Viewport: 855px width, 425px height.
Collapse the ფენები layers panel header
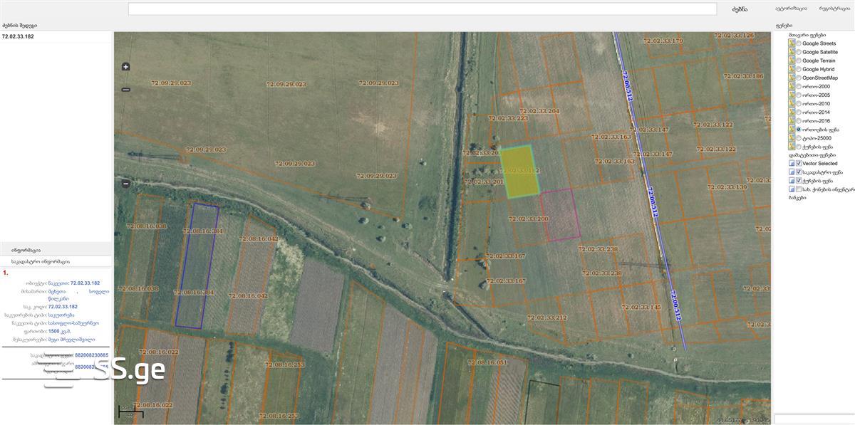(784, 26)
